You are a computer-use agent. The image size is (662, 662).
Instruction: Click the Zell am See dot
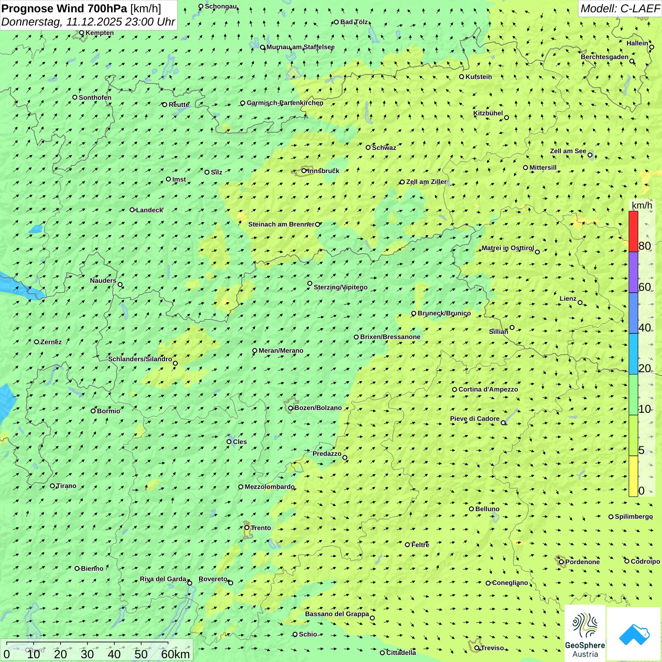(590, 155)
